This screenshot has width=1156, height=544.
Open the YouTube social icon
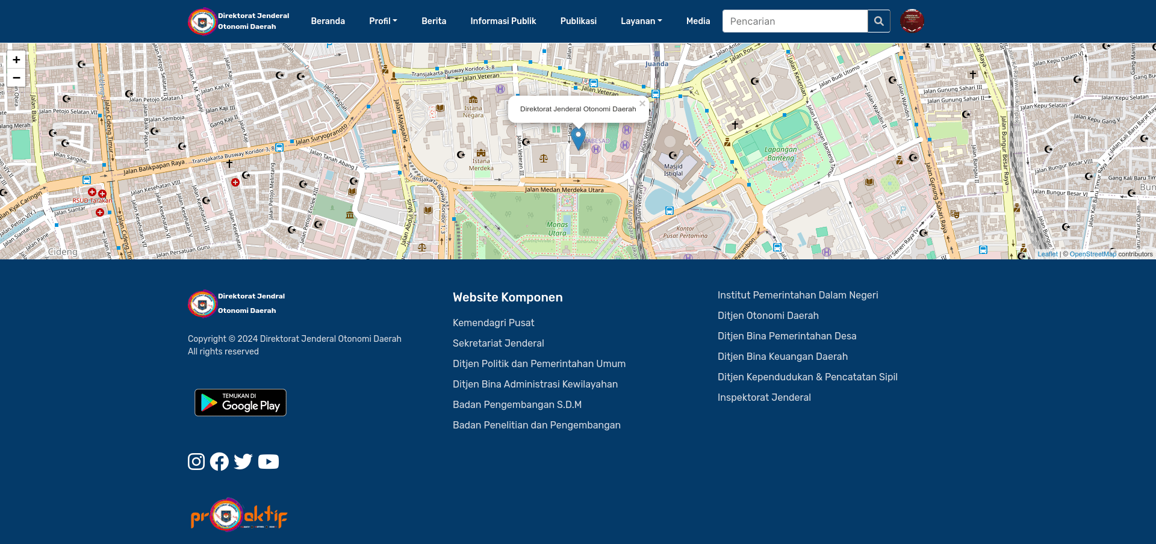(269, 462)
